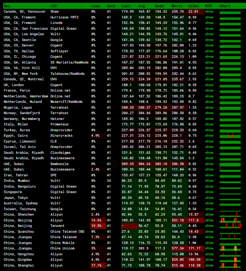Show MTR for Jiangsu China Unicom
The image size is (246, 271).
[x=209, y=248]
